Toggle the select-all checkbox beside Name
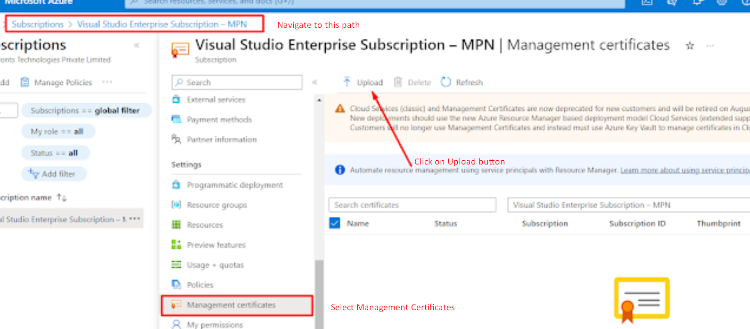 [335, 223]
